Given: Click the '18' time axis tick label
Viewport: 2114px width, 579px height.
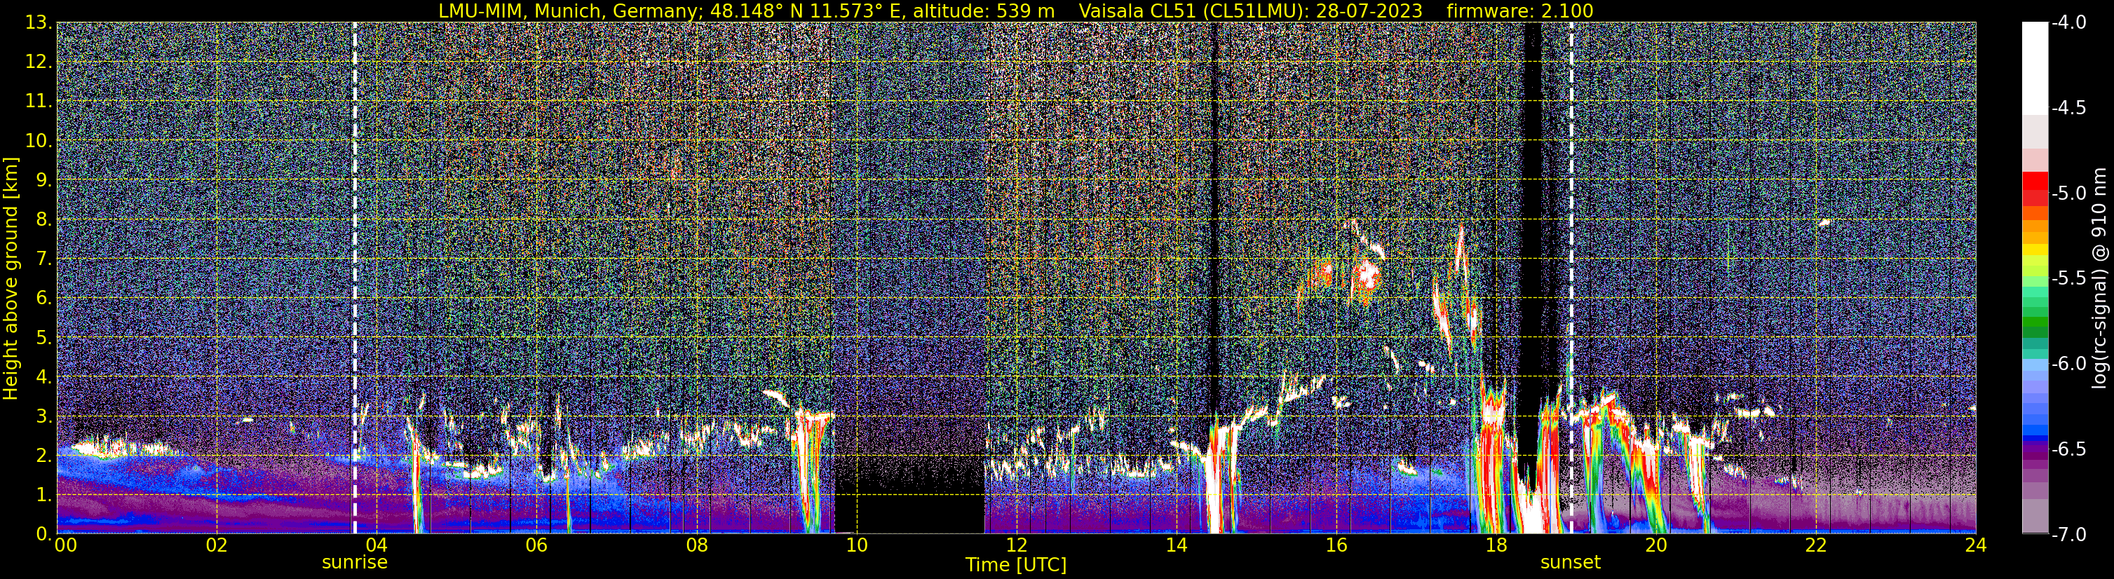Looking at the screenshot, I should click(x=1496, y=546).
